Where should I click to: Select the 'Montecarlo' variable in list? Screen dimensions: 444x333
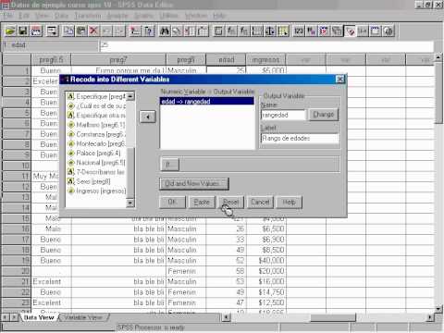tap(96, 143)
